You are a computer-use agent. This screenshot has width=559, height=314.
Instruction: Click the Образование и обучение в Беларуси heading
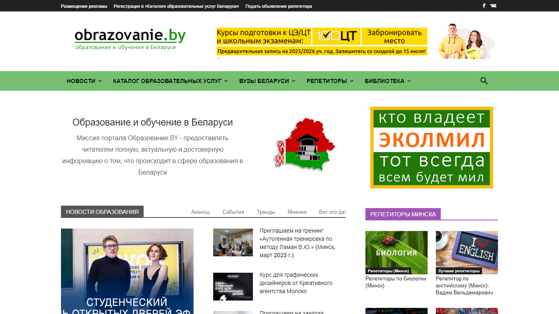[x=153, y=122]
